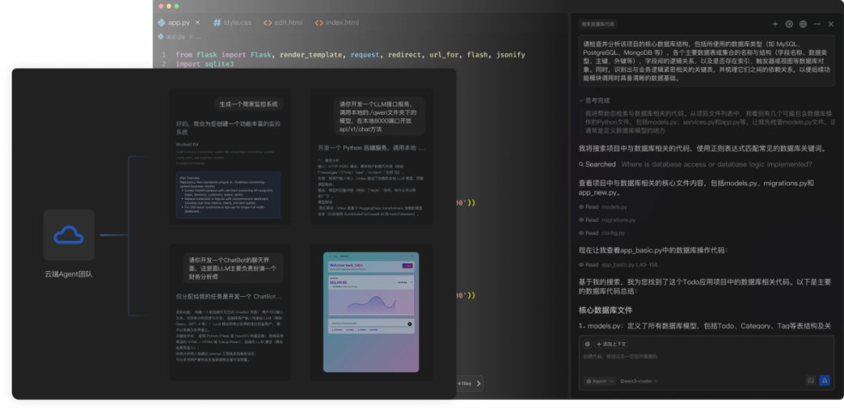
Task: Click the blue send button
Action: pos(824,381)
